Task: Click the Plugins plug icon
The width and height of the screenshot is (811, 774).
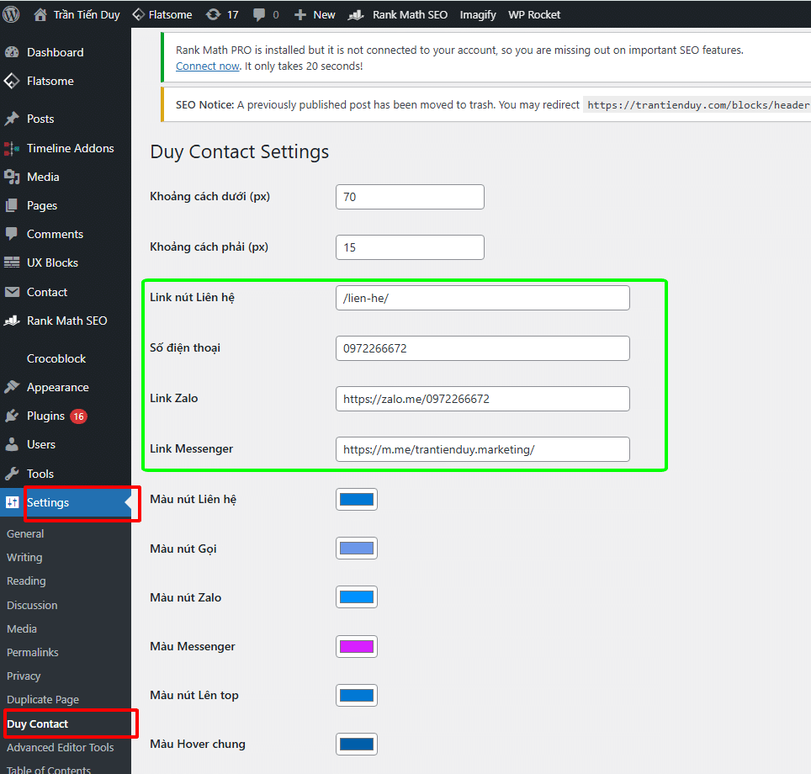Action: tap(12, 416)
